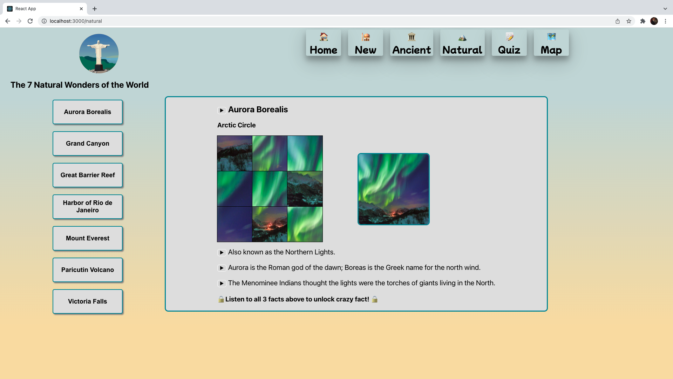
Task: Close the React App tab
Action: pos(81,9)
